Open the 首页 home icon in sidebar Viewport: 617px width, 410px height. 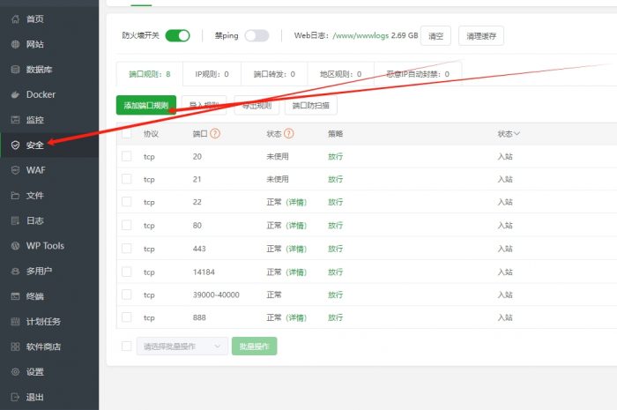15,19
